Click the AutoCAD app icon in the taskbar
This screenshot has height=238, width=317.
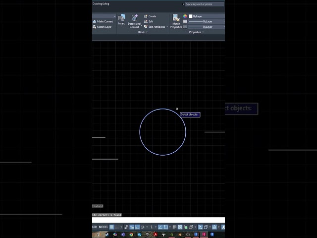[x=204, y=235]
